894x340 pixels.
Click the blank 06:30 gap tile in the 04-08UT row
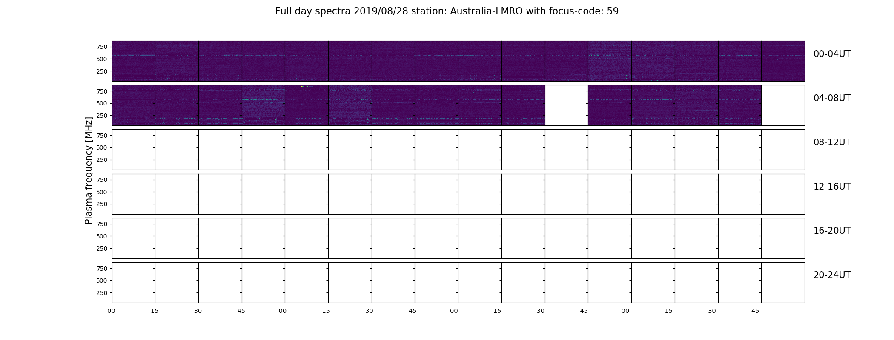coord(567,105)
